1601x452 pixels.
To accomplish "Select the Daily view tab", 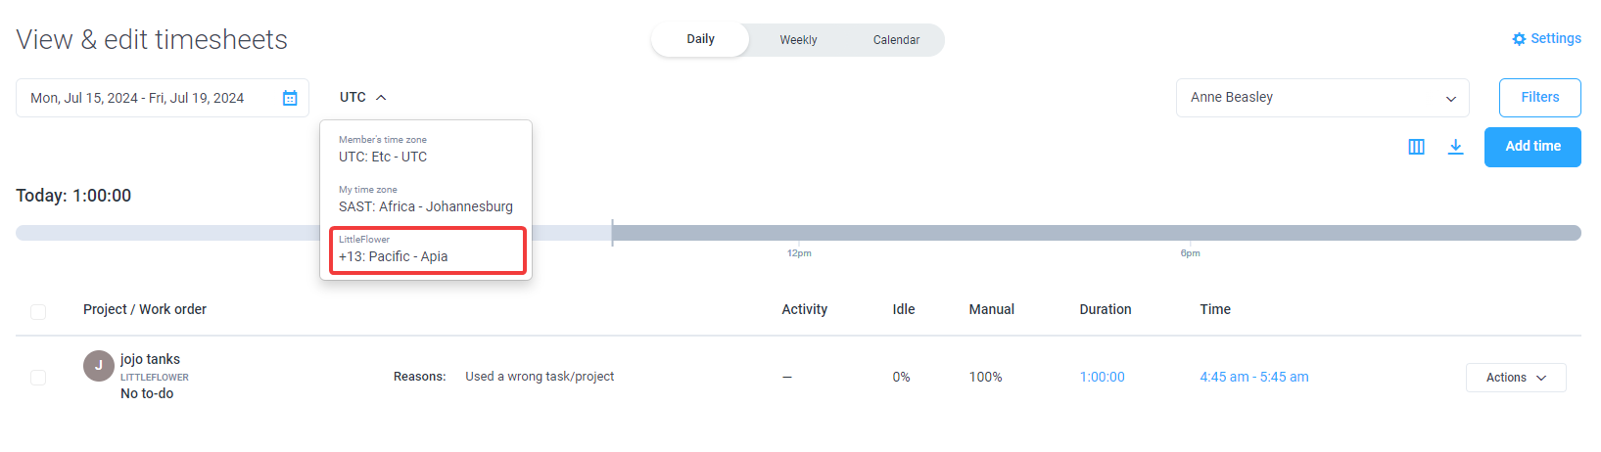I will pos(700,39).
